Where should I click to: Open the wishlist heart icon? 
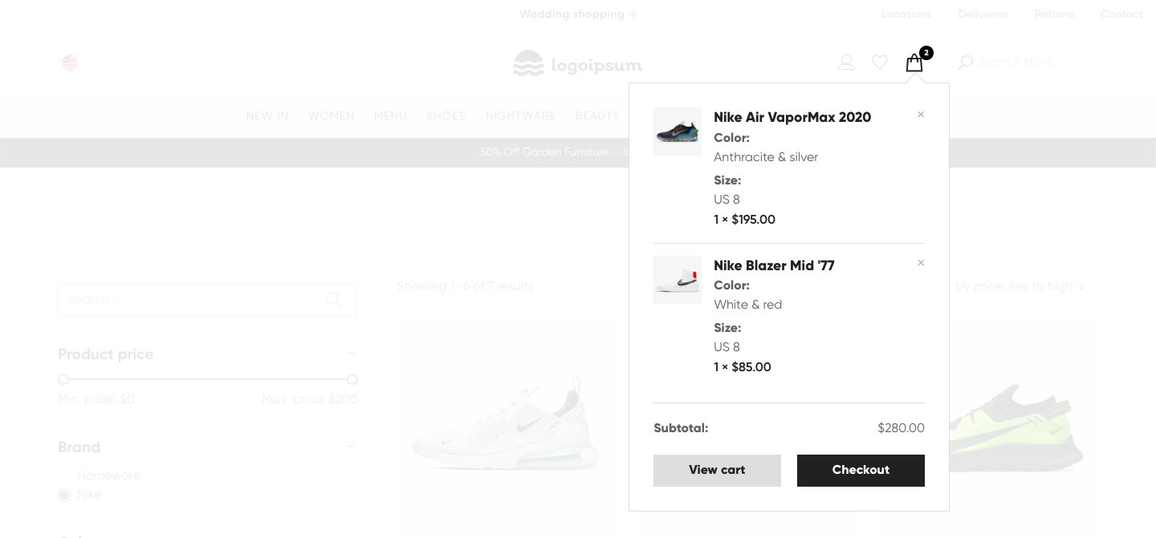coord(880,62)
